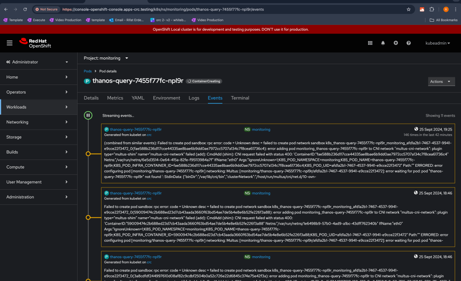This screenshot has height=281, width=461.
Task: Click the NS badge in the 19:25 event
Action: (x=247, y=129)
